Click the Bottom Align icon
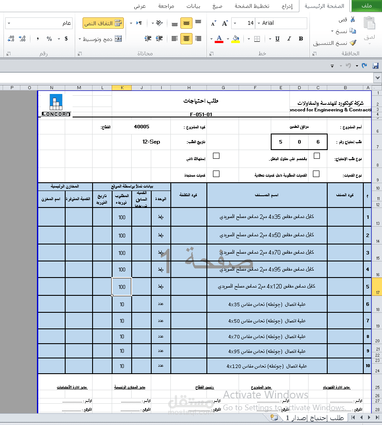Image resolution: width=382 pixels, height=425 pixels. pyautogui.click(x=175, y=23)
